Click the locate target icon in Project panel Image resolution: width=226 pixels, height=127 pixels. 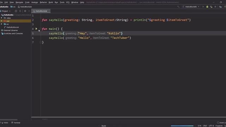[x=16, y=11]
